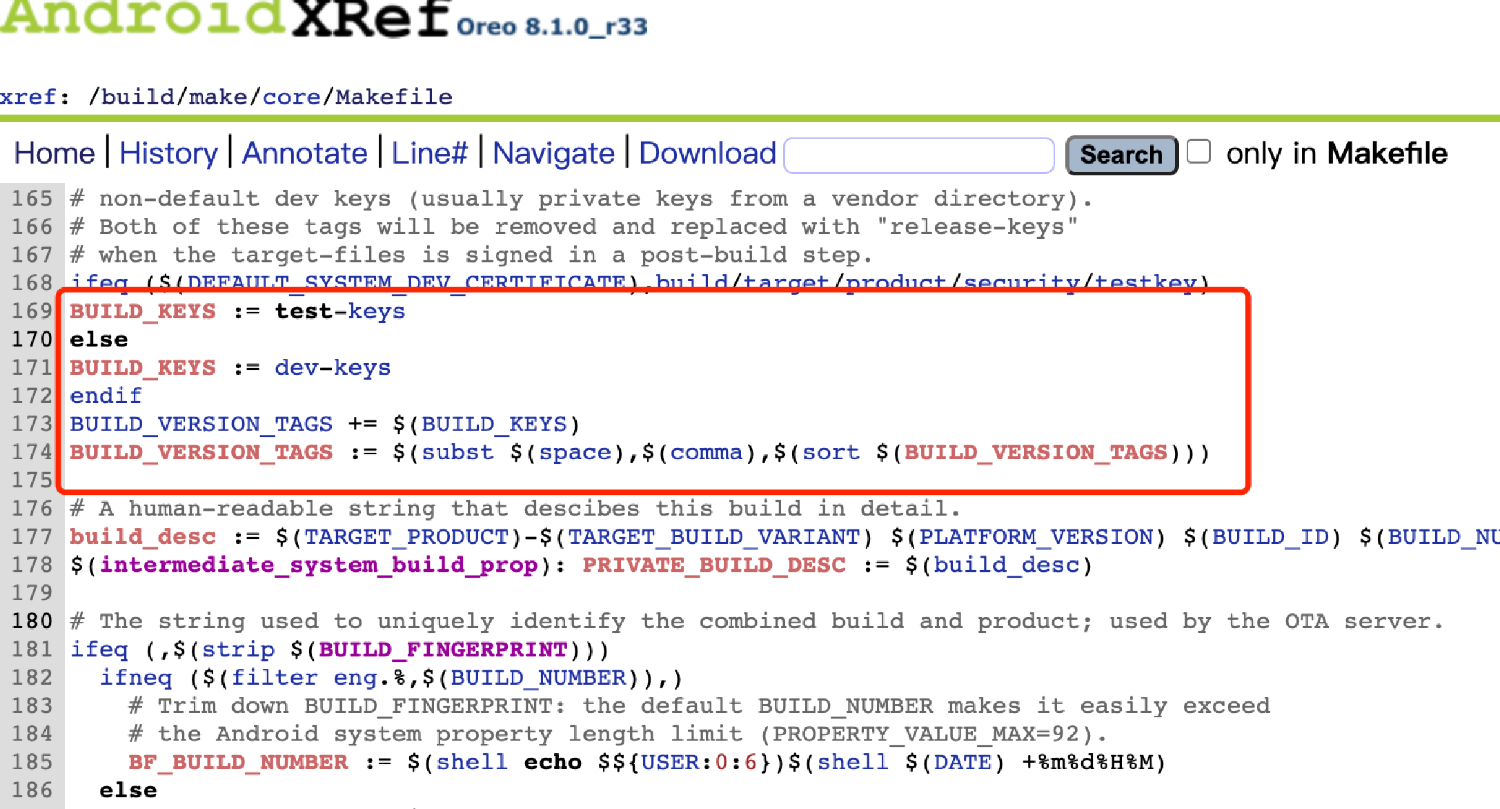Toggle line numbers with Line#
This screenshot has width=1500, height=809.
(430, 153)
